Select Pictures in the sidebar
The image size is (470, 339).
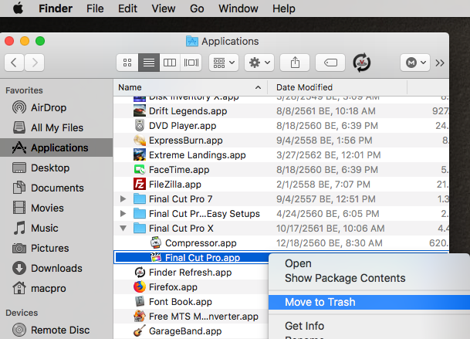pyautogui.click(x=56, y=248)
